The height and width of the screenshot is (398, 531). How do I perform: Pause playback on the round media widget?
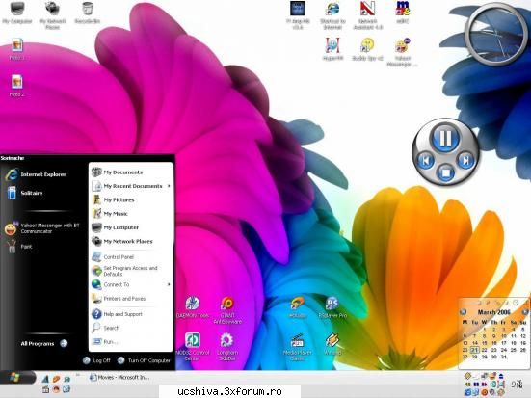(445, 138)
